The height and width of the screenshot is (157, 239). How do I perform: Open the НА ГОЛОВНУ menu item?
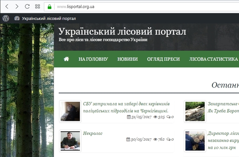(x=93, y=59)
